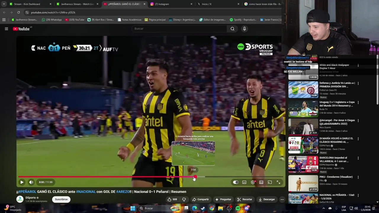Viewport: 379px width, 213px height.
Task: Like the video with thumbs up
Action: pyautogui.click(x=172, y=199)
